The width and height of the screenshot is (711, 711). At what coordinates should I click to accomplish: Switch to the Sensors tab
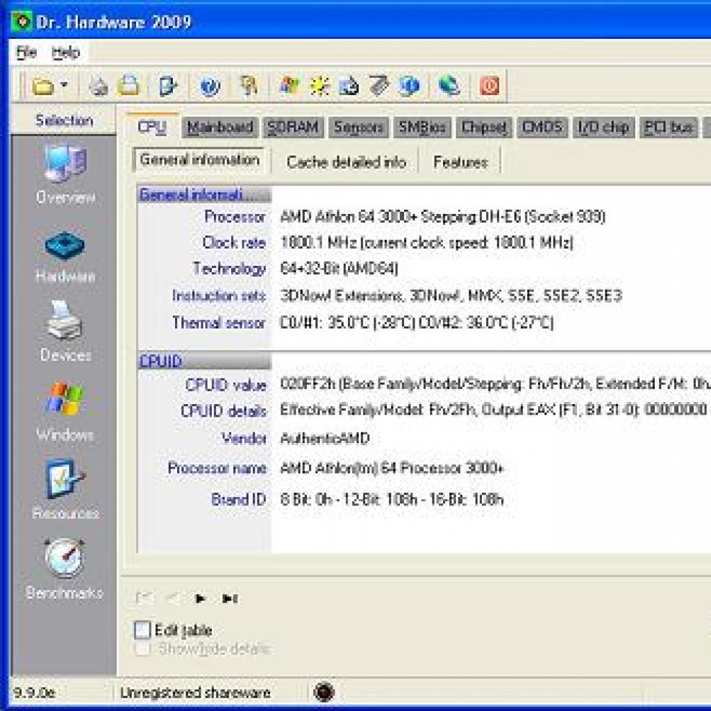(x=358, y=128)
